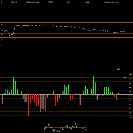Click the '30' label inside mini chart
133x133 pixels.
coord(86,129)
